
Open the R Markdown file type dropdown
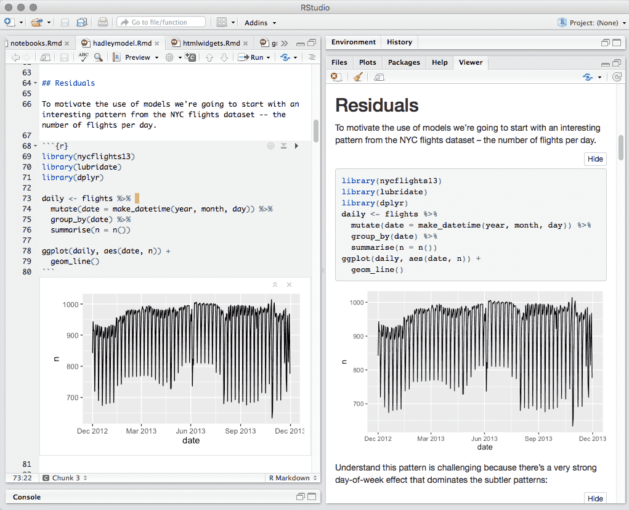[x=292, y=478]
